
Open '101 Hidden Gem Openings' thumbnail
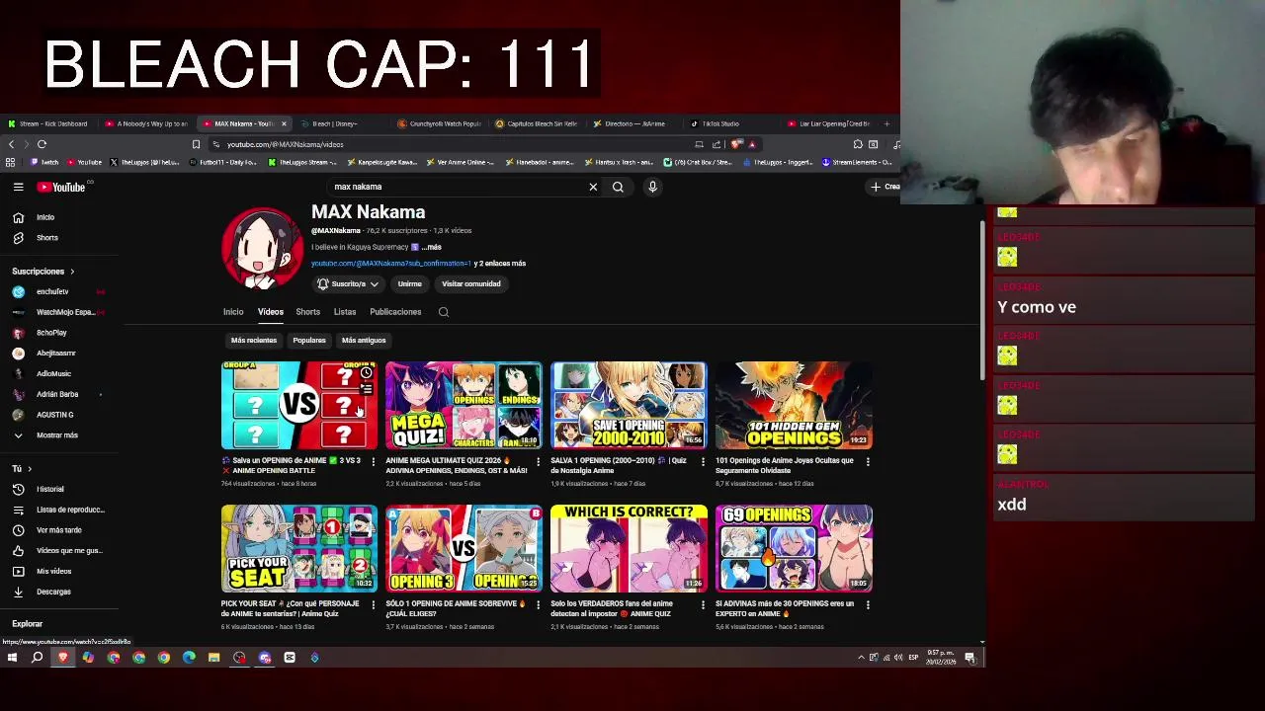tap(794, 405)
